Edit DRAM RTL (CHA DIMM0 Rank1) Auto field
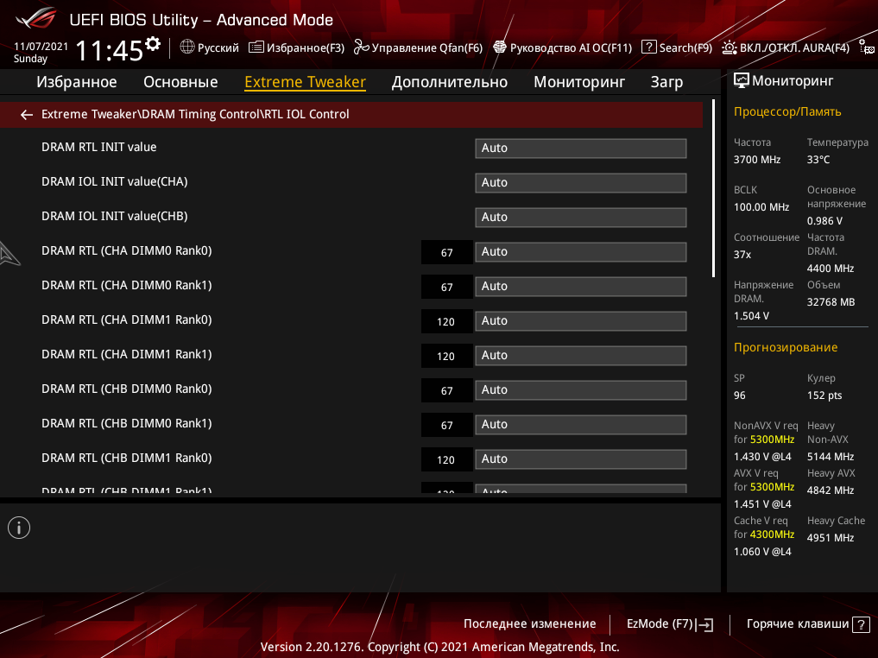 (581, 287)
